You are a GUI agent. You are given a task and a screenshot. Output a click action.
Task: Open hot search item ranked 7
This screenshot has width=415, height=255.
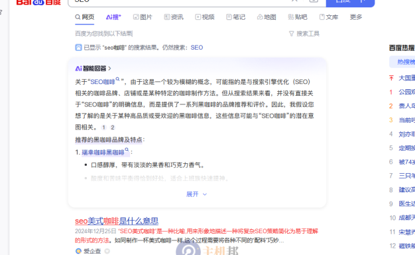tap(406, 176)
